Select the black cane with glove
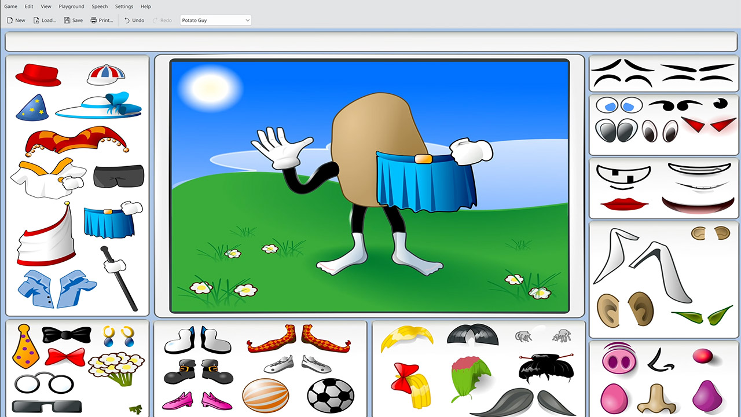The width and height of the screenshot is (741, 417). pos(119,278)
